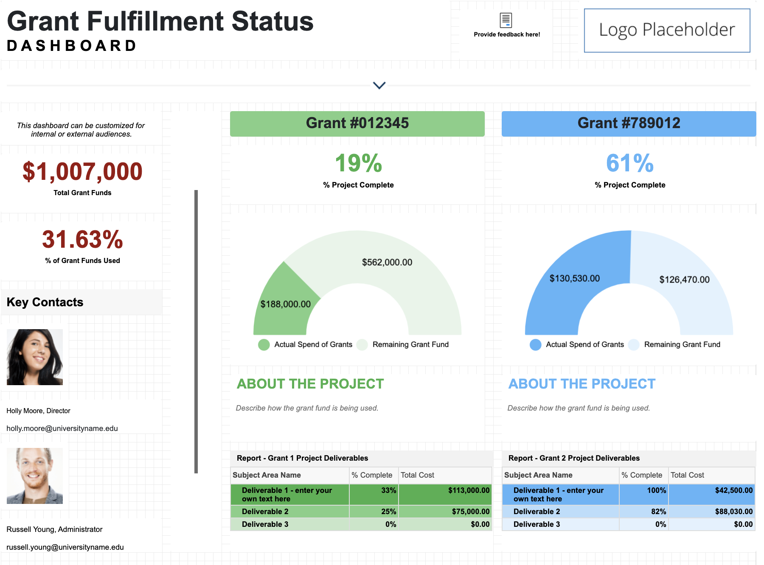The image size is (764, 565).
Task: Open holly.moore@universityname.edu email address
Action: click(62, 428)
